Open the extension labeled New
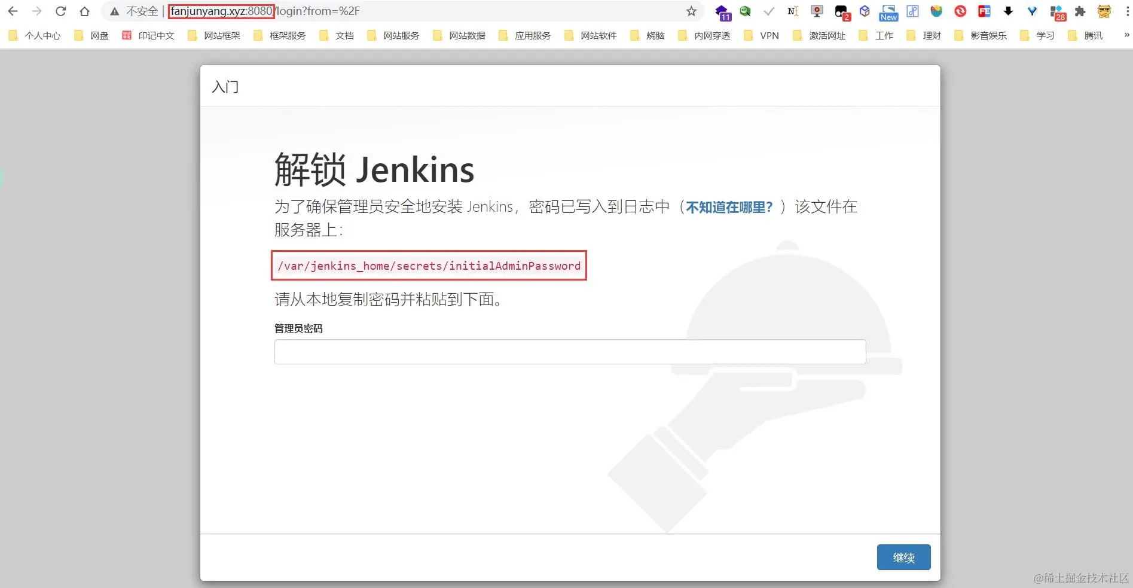Image resolution: width=1133 pixels, height=588 pixels. tap(888, 12)
